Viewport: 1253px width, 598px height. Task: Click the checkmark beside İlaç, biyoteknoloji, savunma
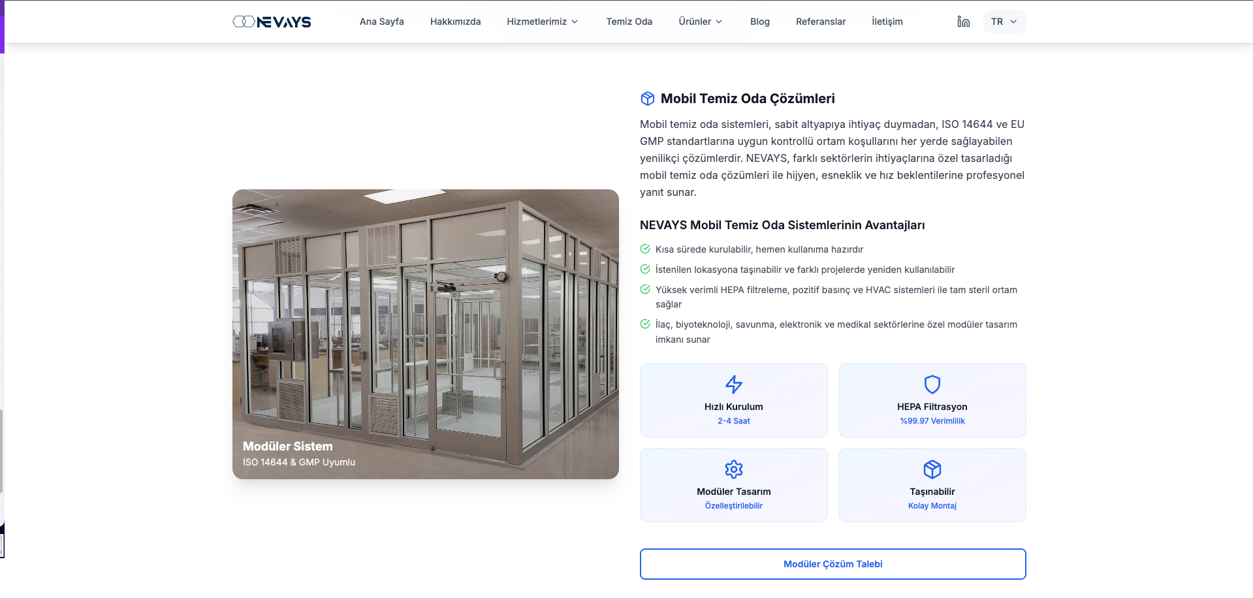(645, 324)
